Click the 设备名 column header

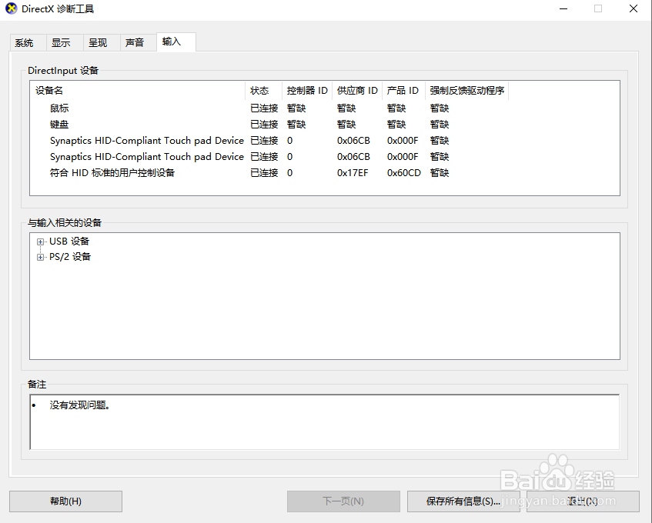pos(138,91)
